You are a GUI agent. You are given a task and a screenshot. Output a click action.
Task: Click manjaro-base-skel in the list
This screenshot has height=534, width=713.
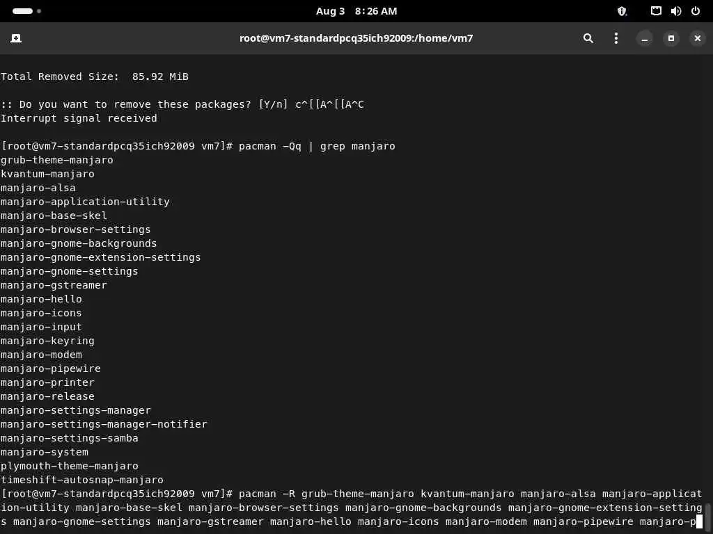(x=54, y=216)
